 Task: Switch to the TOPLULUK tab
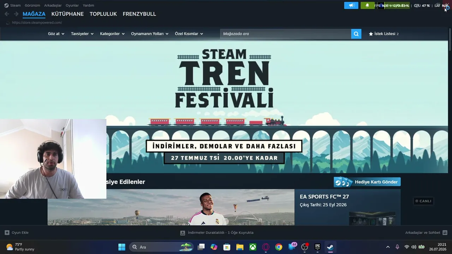pos(103,14)
